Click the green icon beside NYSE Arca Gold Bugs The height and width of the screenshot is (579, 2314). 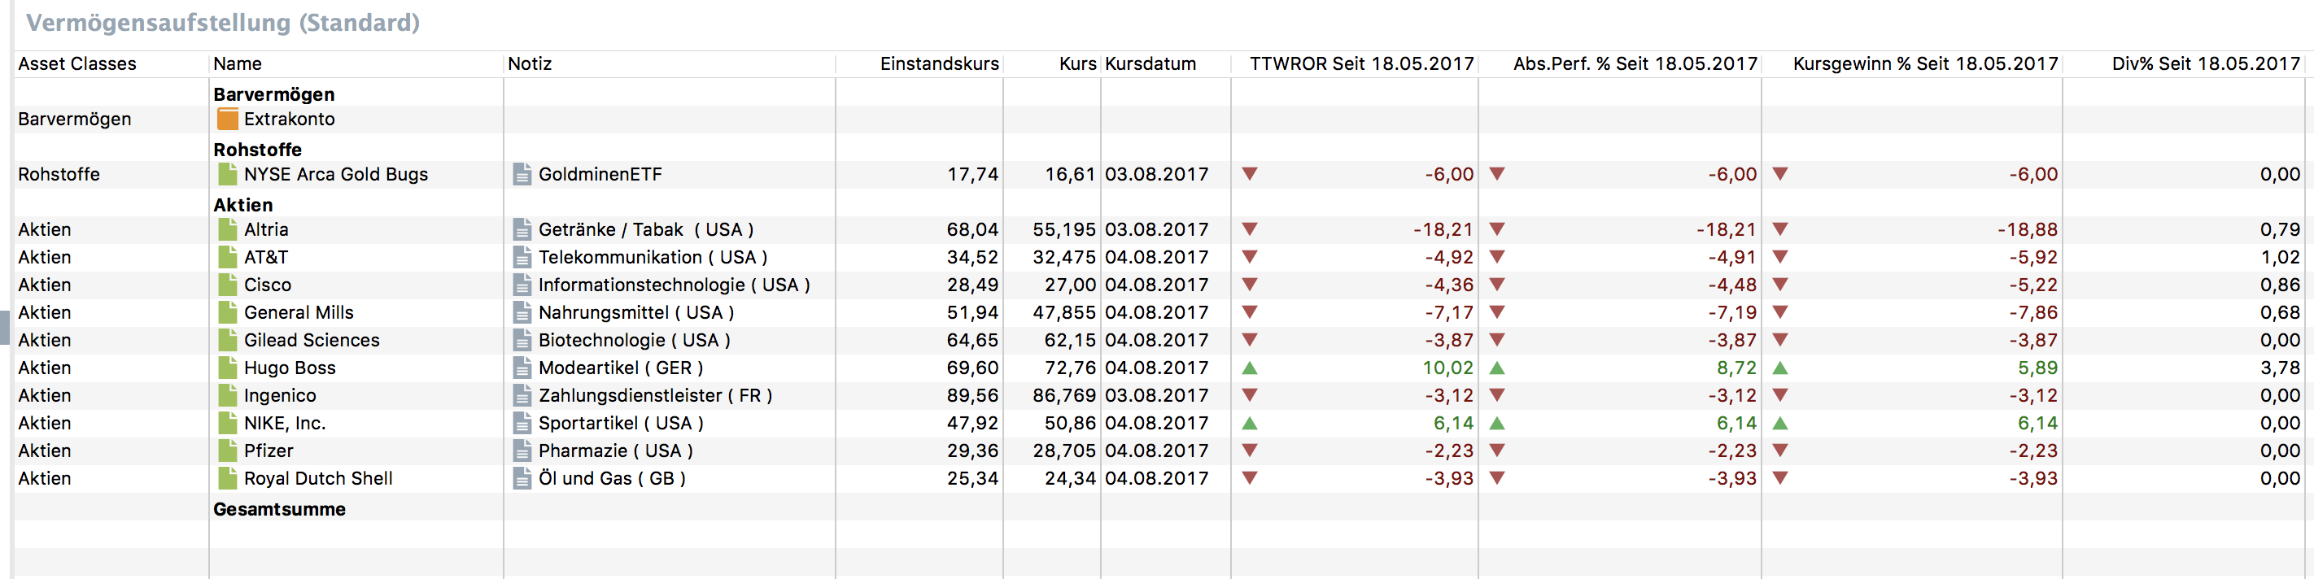click(228, 174)
